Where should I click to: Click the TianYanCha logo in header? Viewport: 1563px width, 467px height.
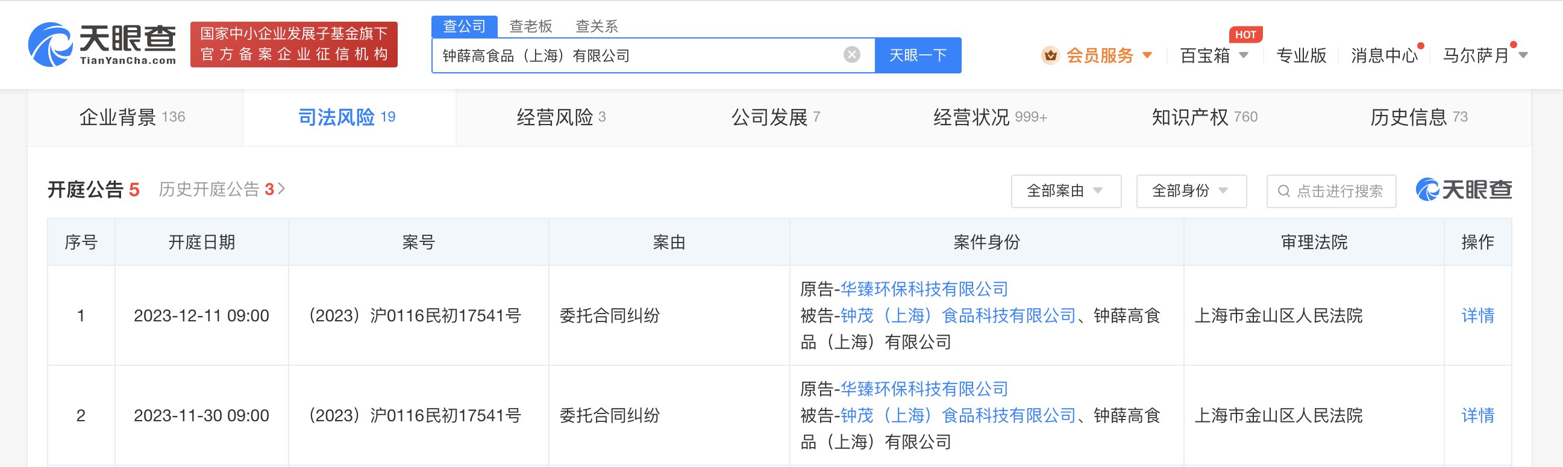tap(102, 44)
